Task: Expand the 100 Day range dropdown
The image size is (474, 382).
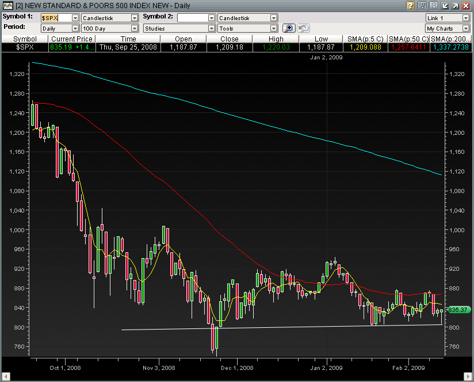Action: pos(135,28)
